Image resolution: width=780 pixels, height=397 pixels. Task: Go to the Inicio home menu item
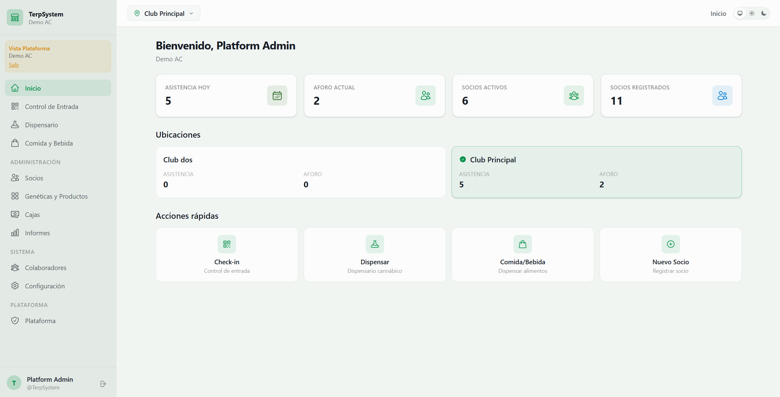[33, 88]
